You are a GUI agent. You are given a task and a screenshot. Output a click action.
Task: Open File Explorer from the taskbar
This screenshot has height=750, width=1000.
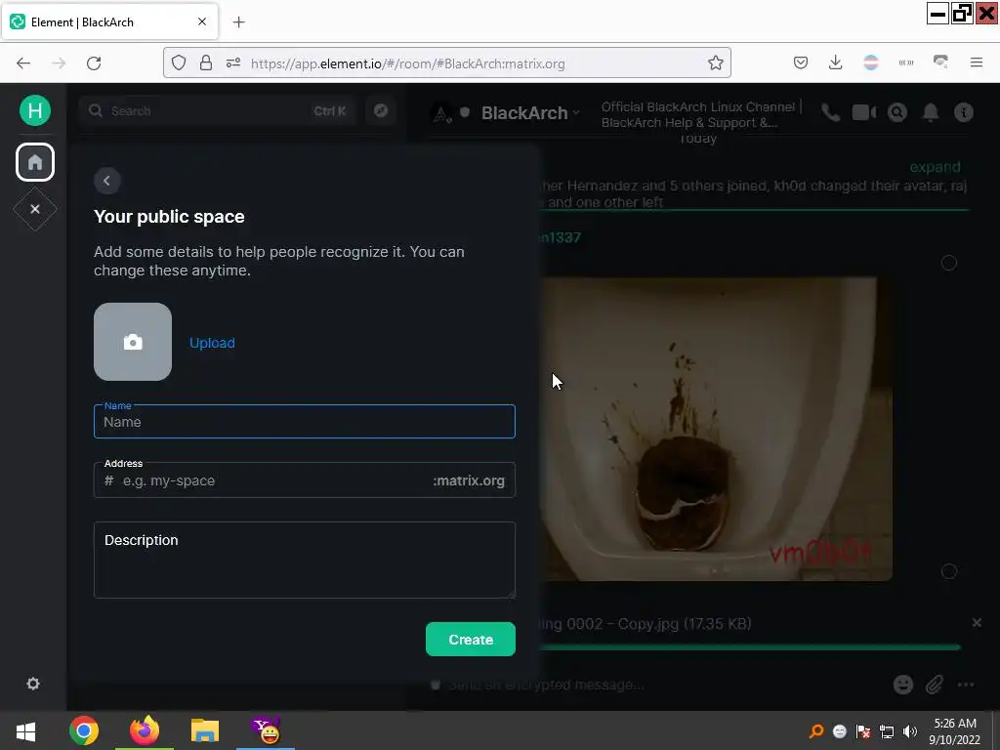click(x=205, y=730)
